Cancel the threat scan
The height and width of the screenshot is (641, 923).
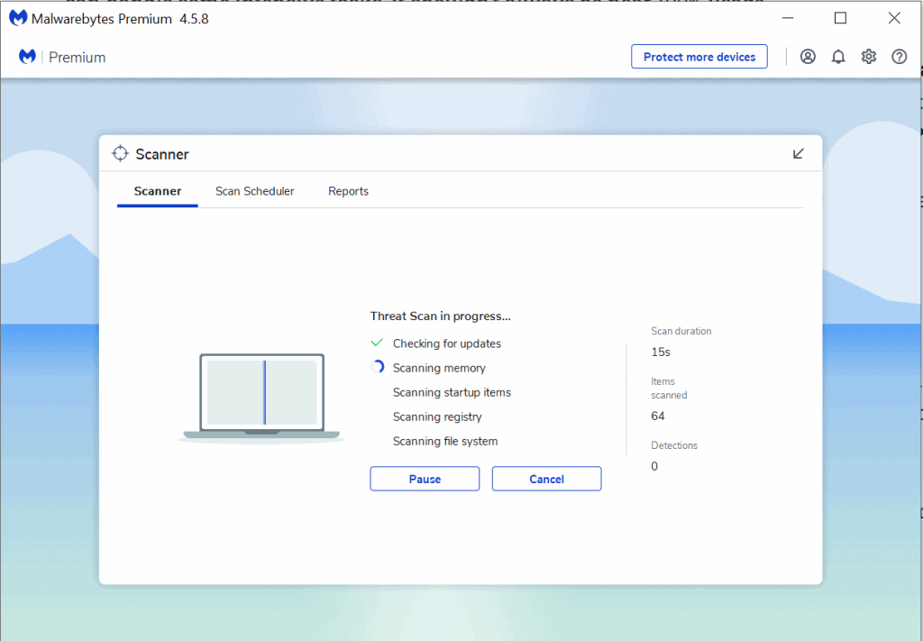(546, 479)
